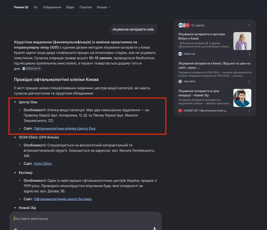Click the visium.ua source label
The image size is (267, 230).
(189, 54)
